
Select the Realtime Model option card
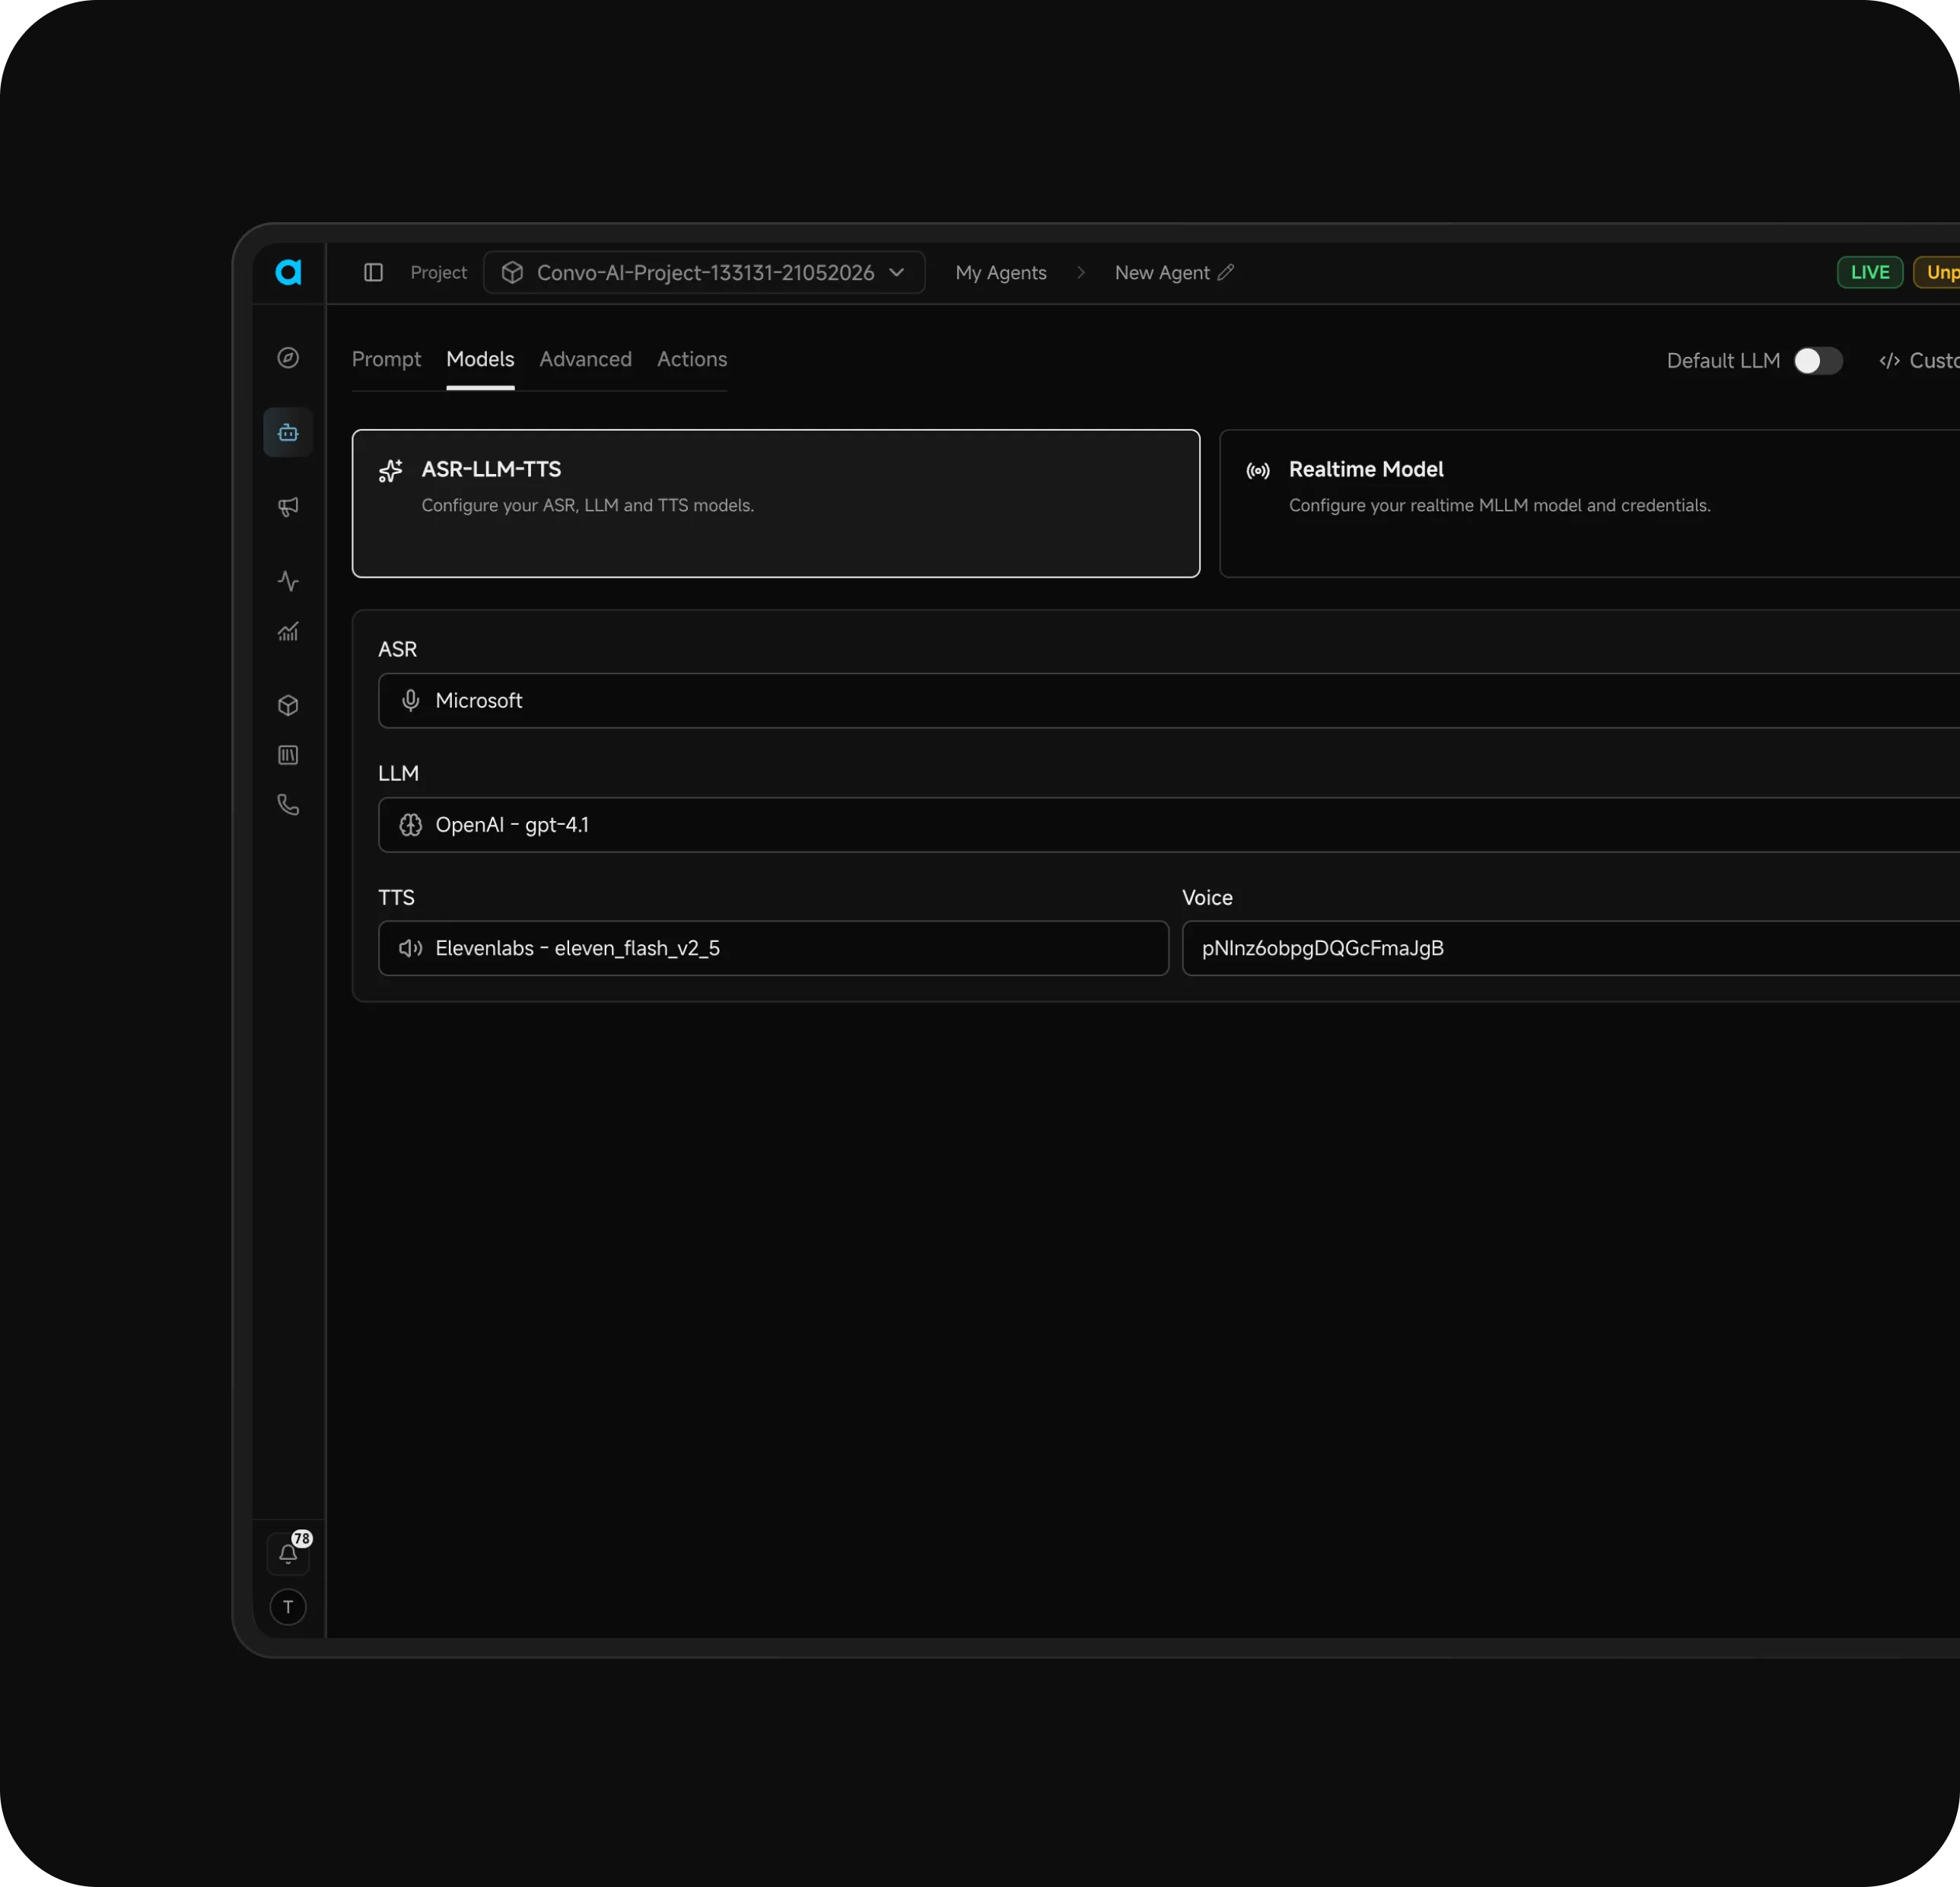(1589, 504)
